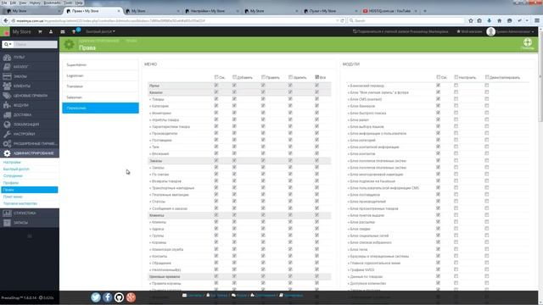543x305 pixels.
Task: Click the envelope messages icon in top bar
Action: [63, 31]
